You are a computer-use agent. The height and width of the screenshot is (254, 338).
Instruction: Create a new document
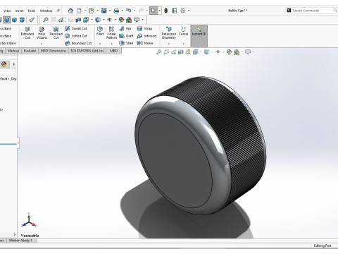click(x=80, y=11)
